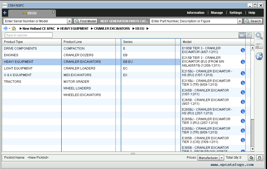The width and height of the screenshot is (267, 169).
Task: Click the Product Type column header
Action: 32,42
